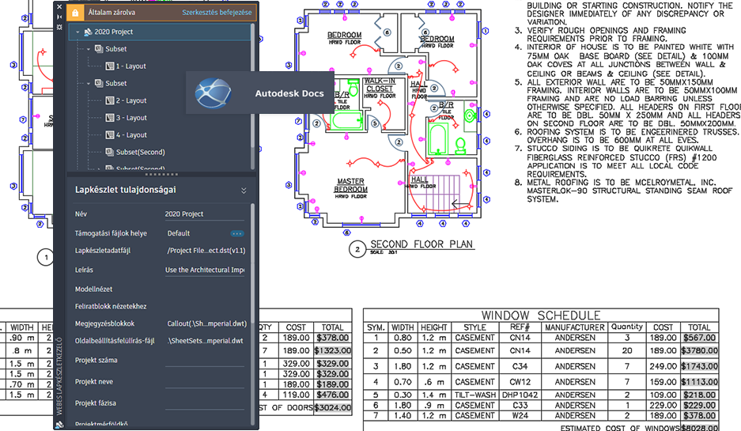Image resolution: width=741 pixels, height=431 pixels.
Task: Click the DHP1042 REF# cell
Action: [520, 395]
